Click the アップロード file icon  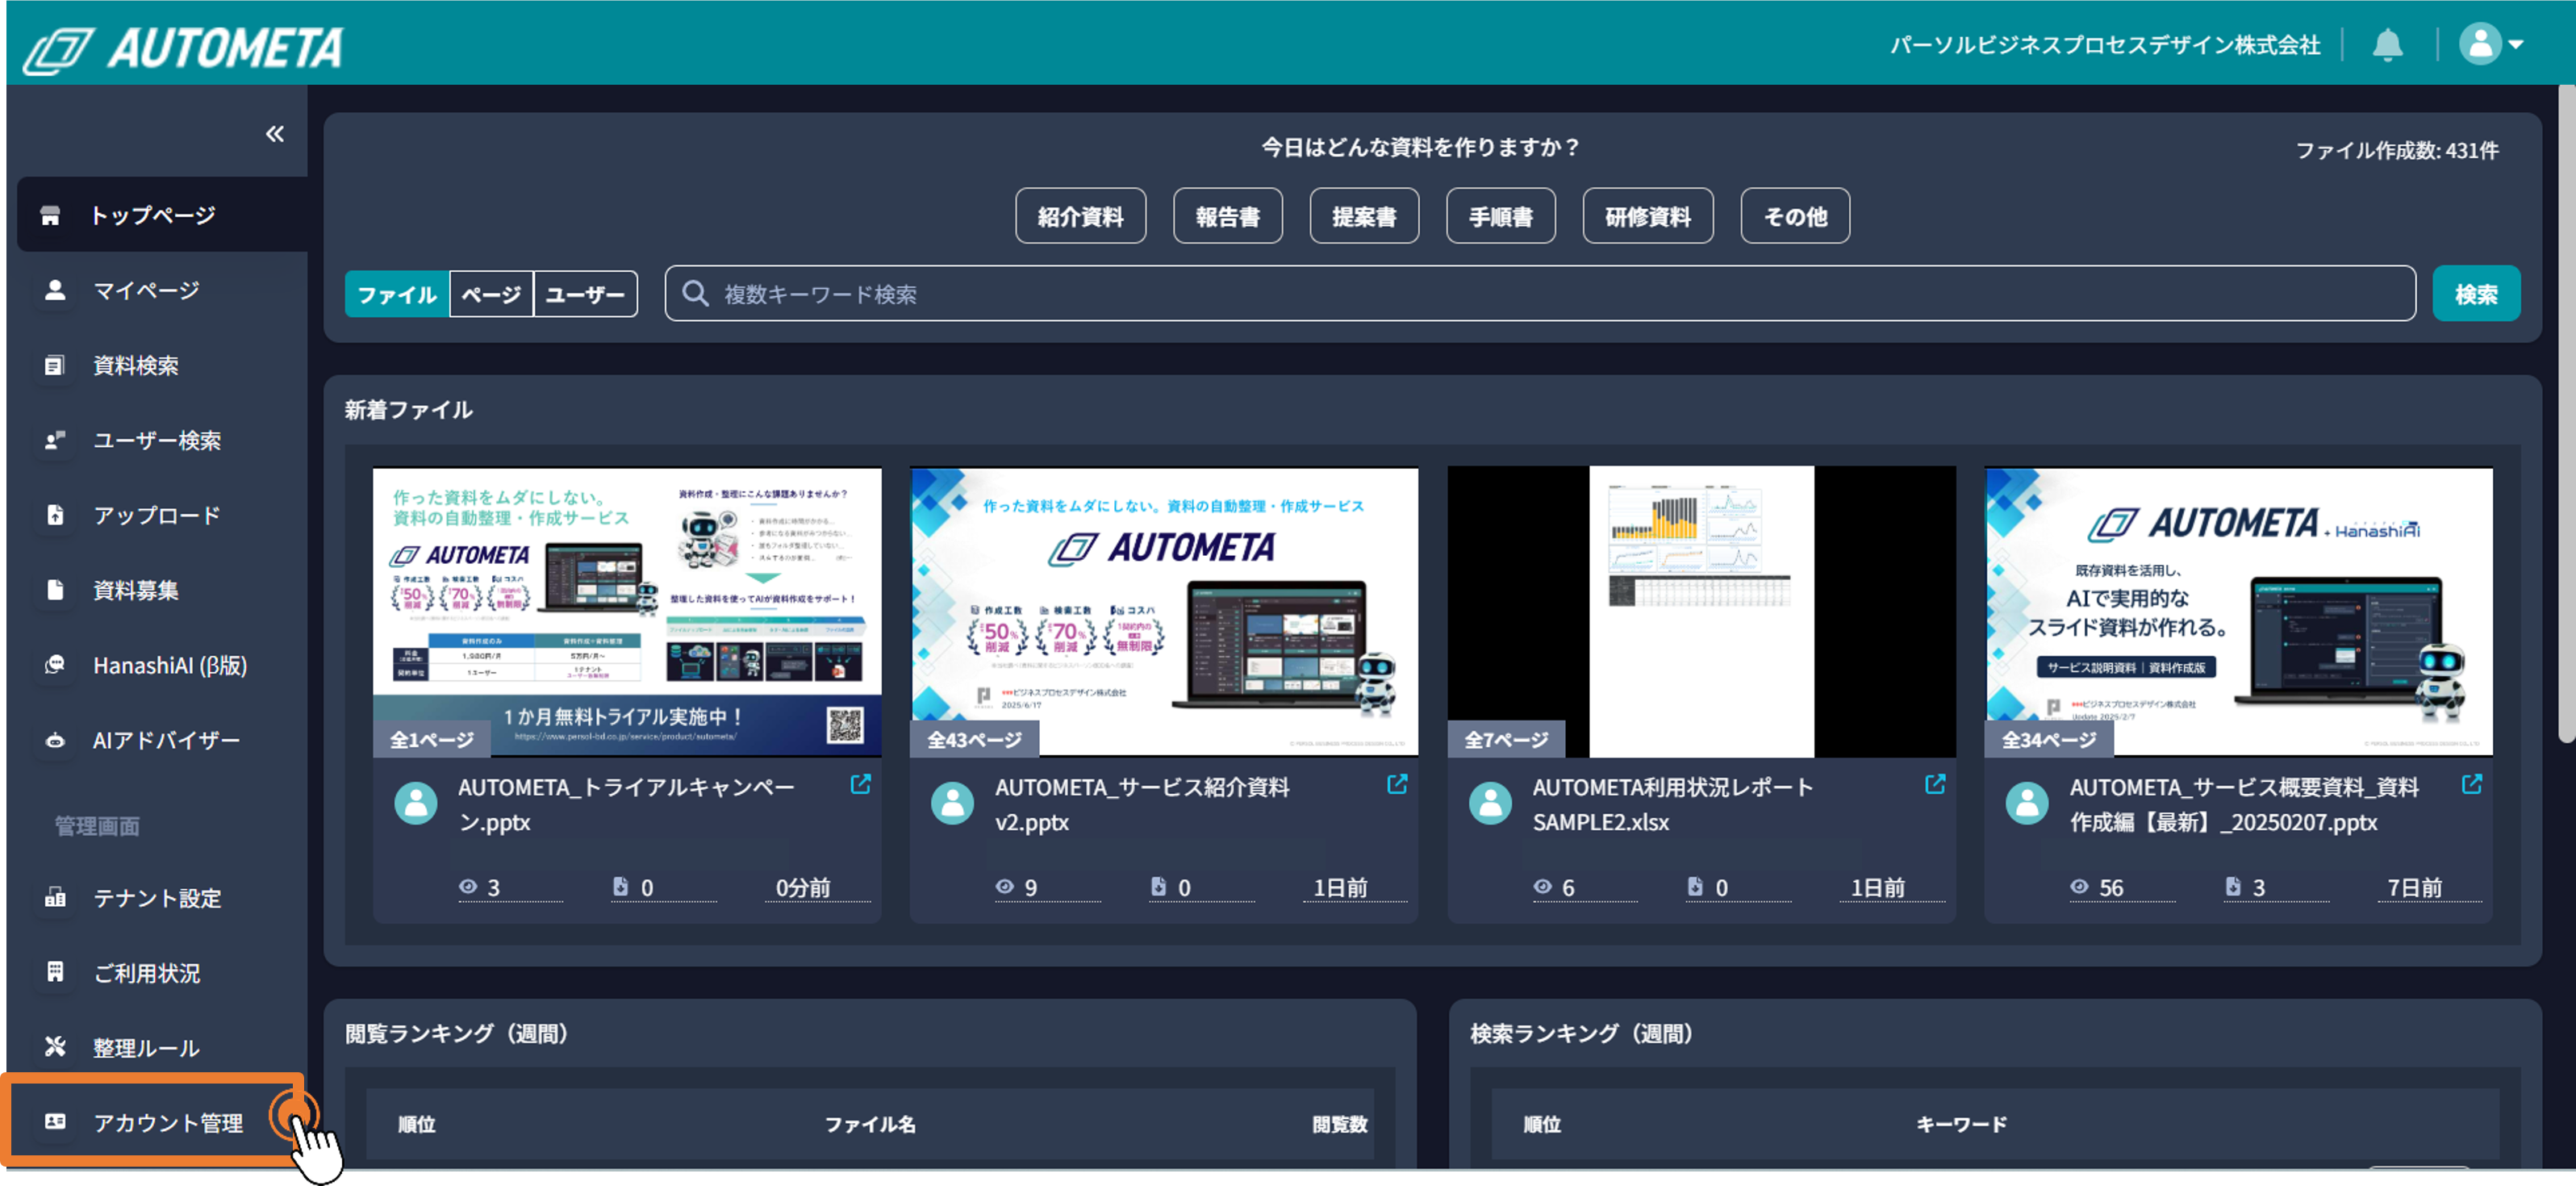(55, 515)
